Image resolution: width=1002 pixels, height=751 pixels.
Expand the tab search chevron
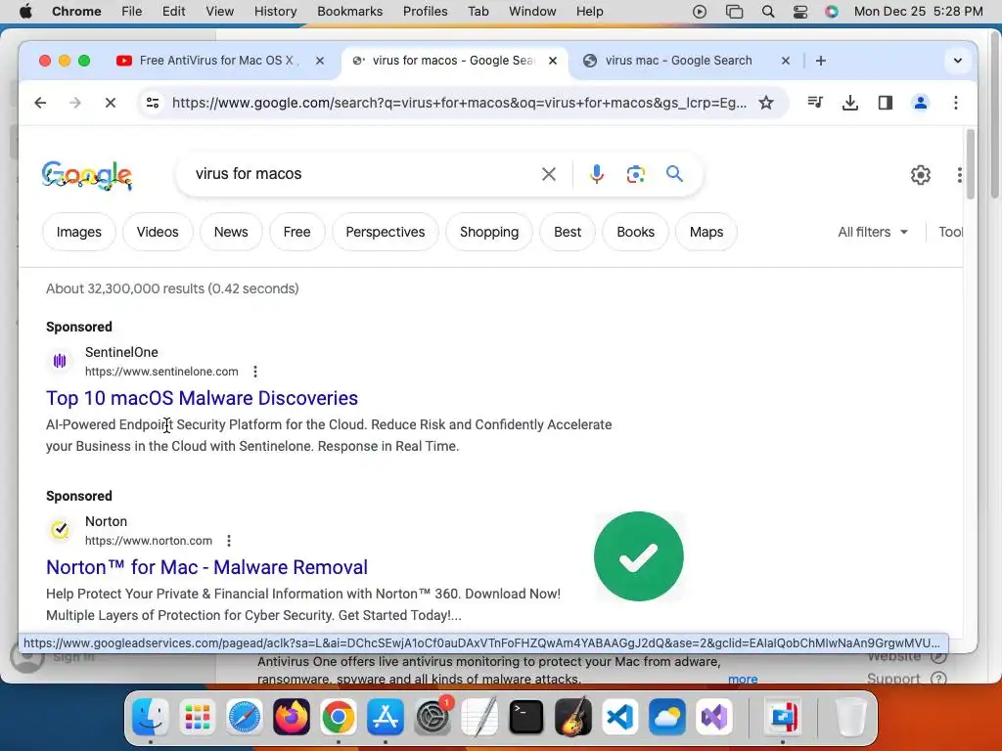tap(957, 61)
